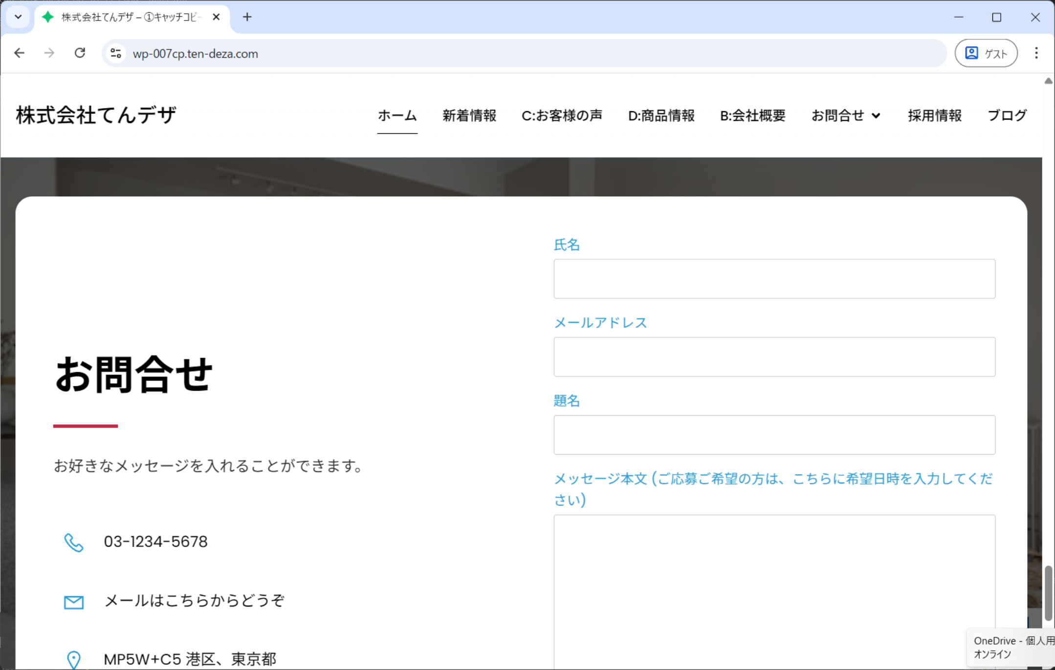The height and width of the screenshot is (670, 1055).
Task: Open the tab search dropdown chevron
Action: (x=18, y=17)
